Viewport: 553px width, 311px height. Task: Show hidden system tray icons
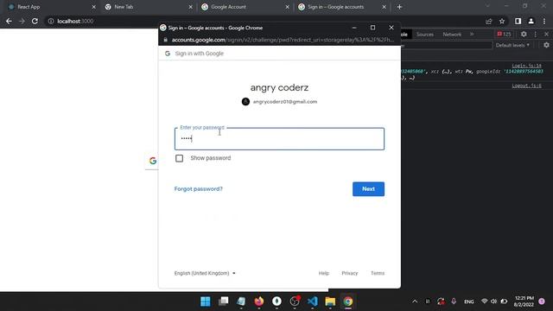415,301
